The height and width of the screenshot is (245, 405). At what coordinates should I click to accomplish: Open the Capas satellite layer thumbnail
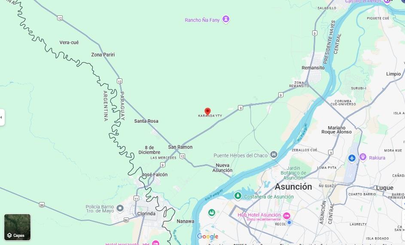click(x=17, y=227)
